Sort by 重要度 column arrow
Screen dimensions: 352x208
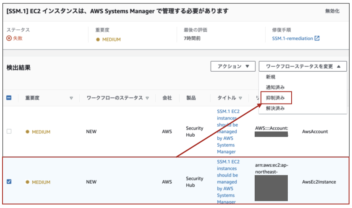pos(71,98)
